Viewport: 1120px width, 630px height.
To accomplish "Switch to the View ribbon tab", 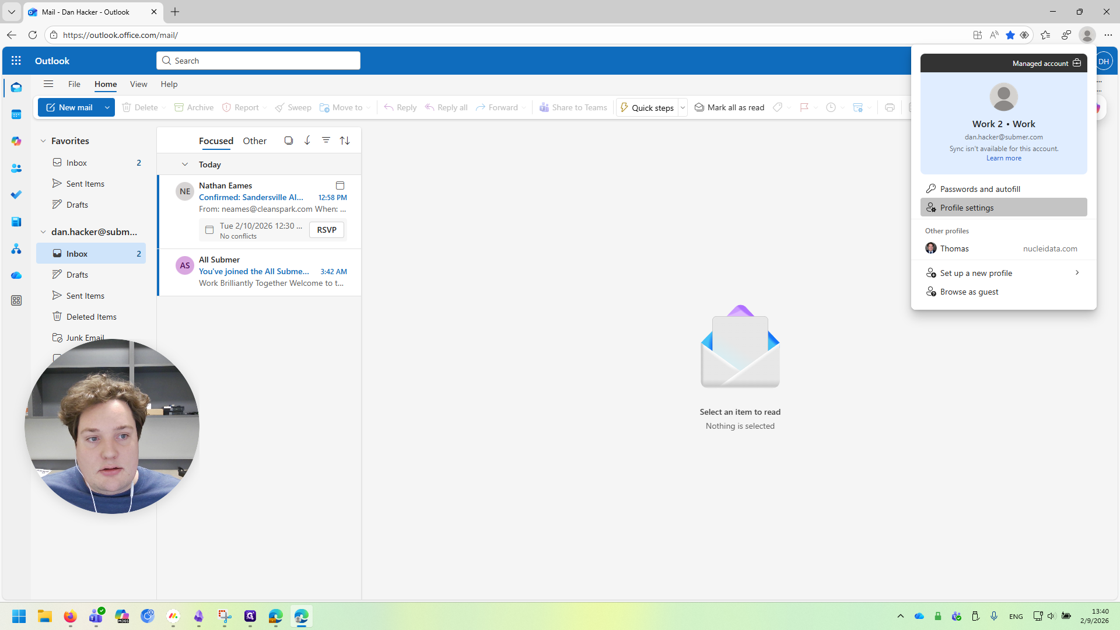I will point(138,84).
